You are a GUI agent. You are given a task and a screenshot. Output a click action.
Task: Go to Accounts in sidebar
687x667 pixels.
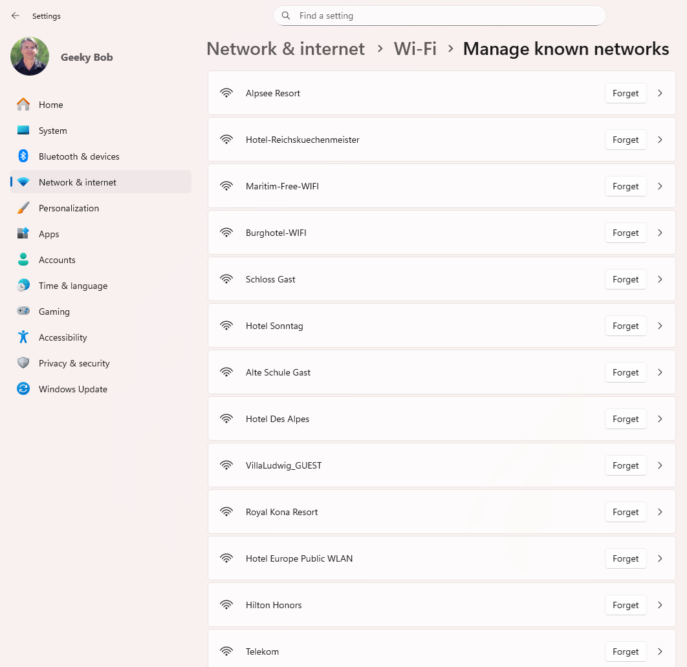(x=57, y=260)
